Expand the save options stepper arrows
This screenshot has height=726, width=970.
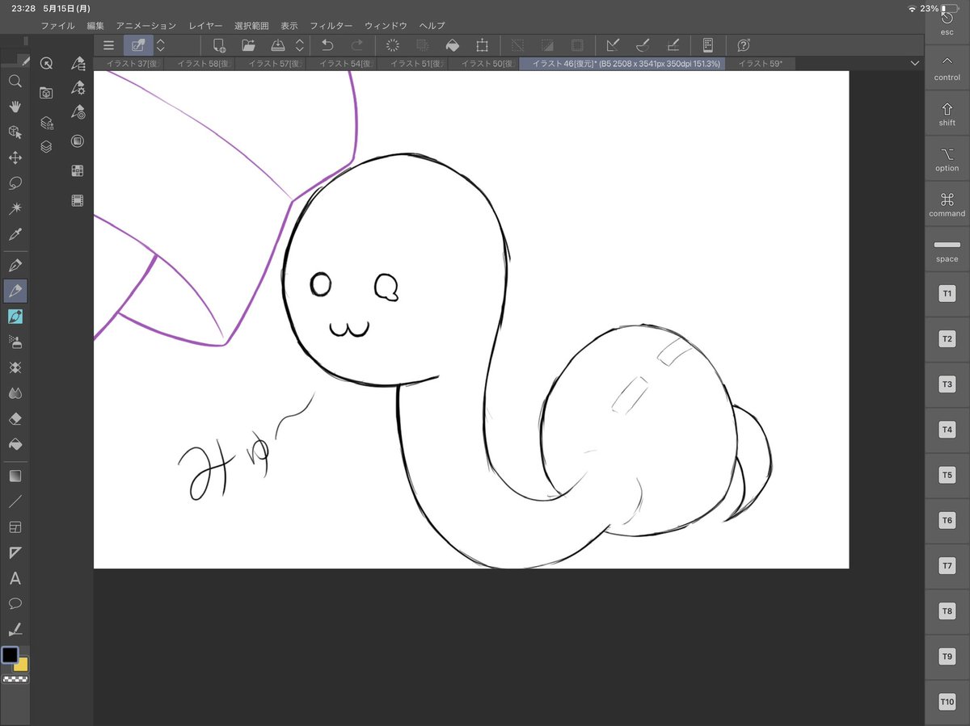300,45
